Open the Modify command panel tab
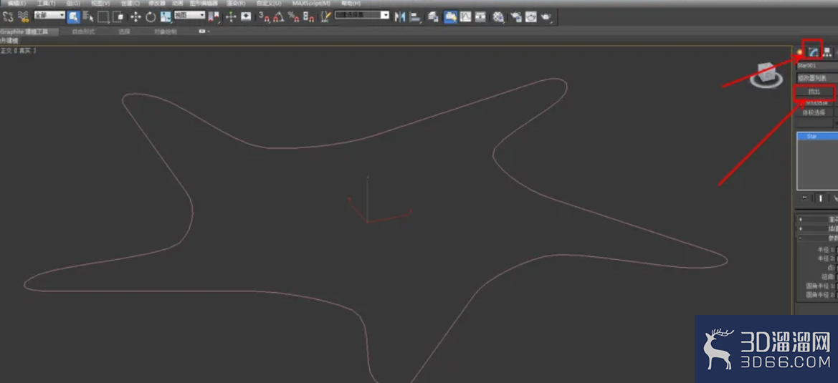Screen dimensions: 838x383 [x=814, y=52]
